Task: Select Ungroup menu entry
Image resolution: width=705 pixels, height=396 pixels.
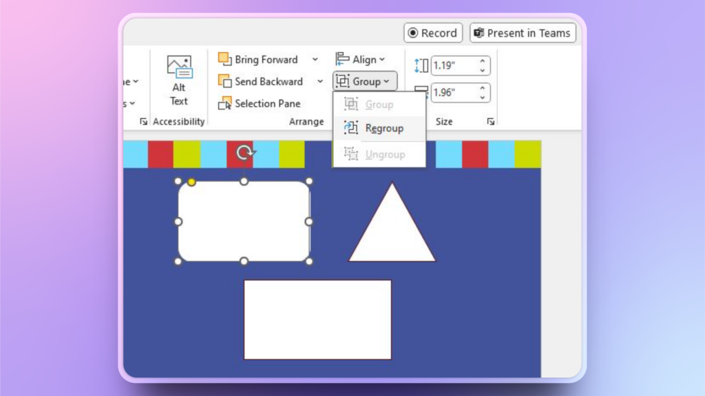Action: 379,155
